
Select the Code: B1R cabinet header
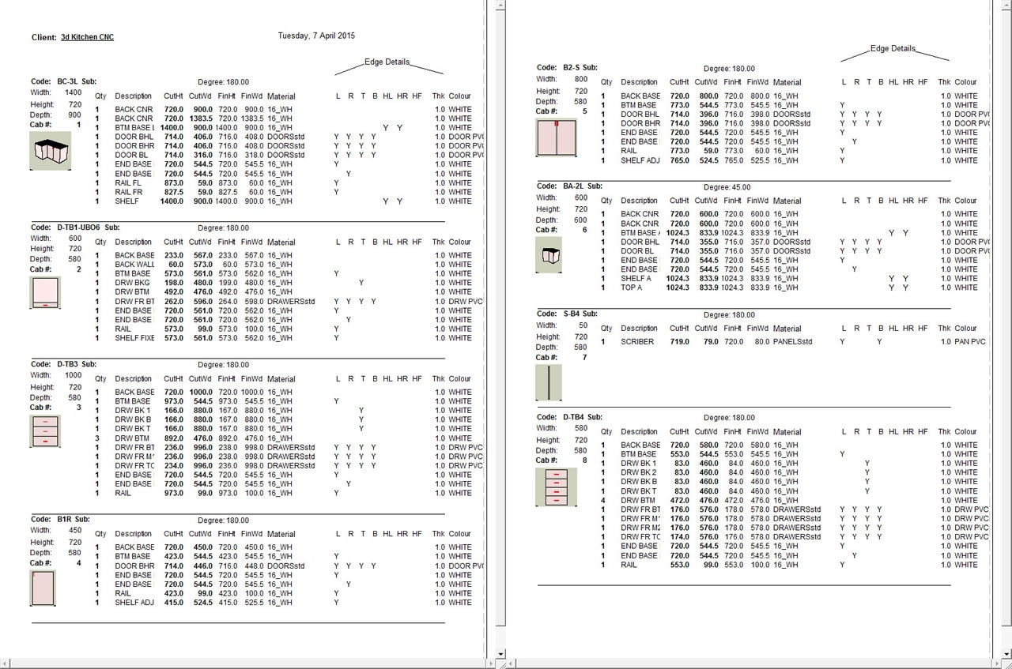tap(60, 519)
